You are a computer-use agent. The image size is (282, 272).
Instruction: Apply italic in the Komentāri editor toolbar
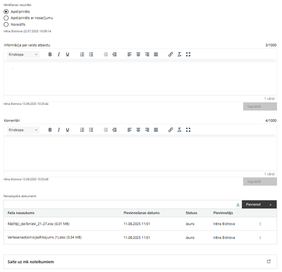pyautogui.click(x=59, y=130)
